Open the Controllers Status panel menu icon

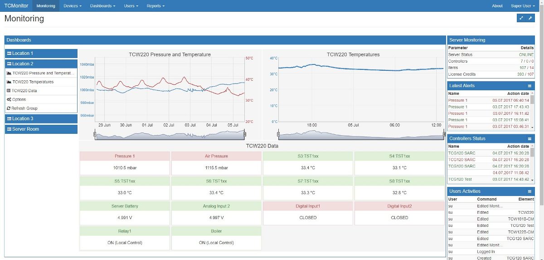[529, 139]
